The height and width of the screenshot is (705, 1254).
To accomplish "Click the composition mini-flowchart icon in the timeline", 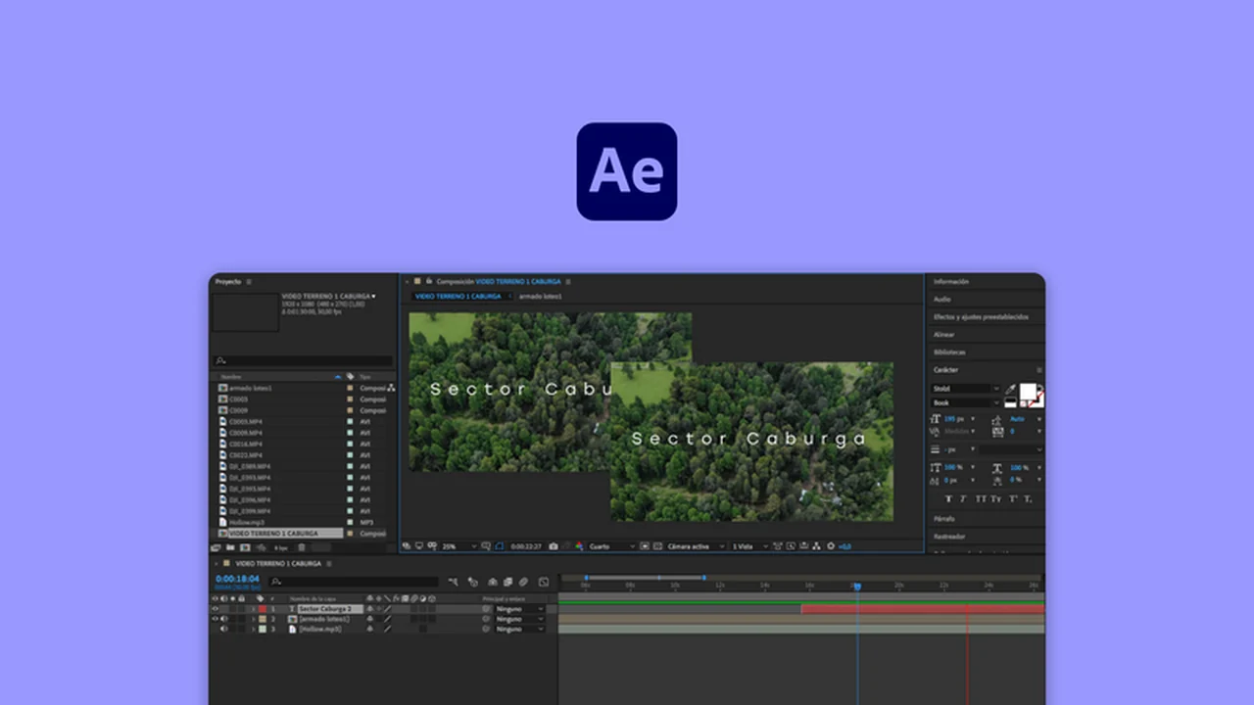I will [453, 582].
